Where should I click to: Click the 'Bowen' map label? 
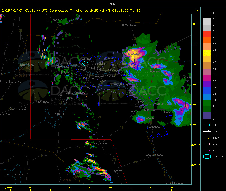(167, 112)
